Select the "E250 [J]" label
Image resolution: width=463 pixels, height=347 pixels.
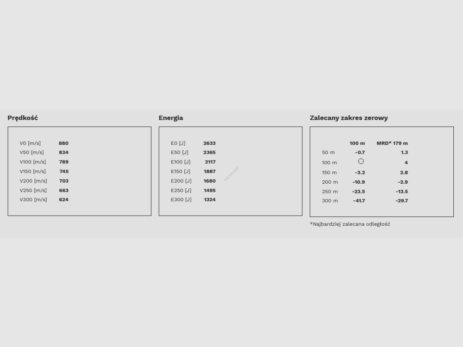(x=181, y=191)
